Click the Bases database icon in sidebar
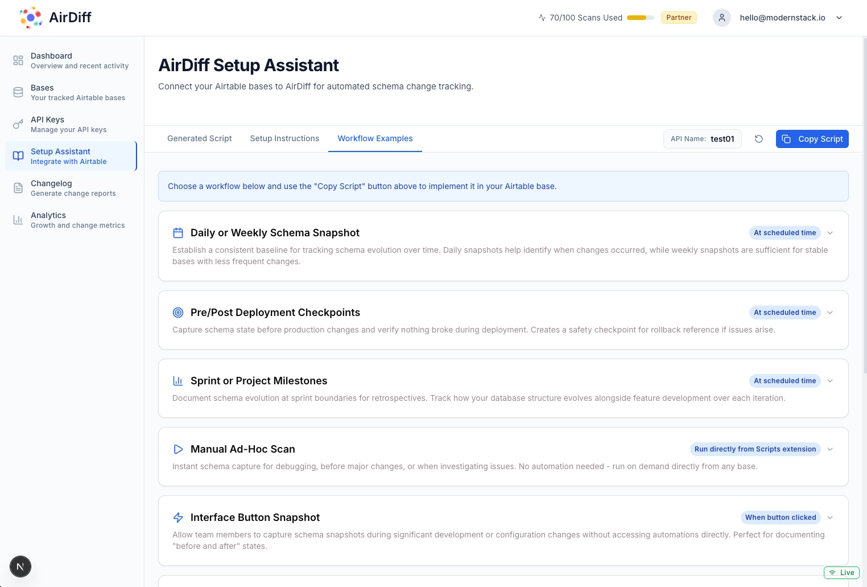This screenshot has height=587, width=867. pos(18,92)
